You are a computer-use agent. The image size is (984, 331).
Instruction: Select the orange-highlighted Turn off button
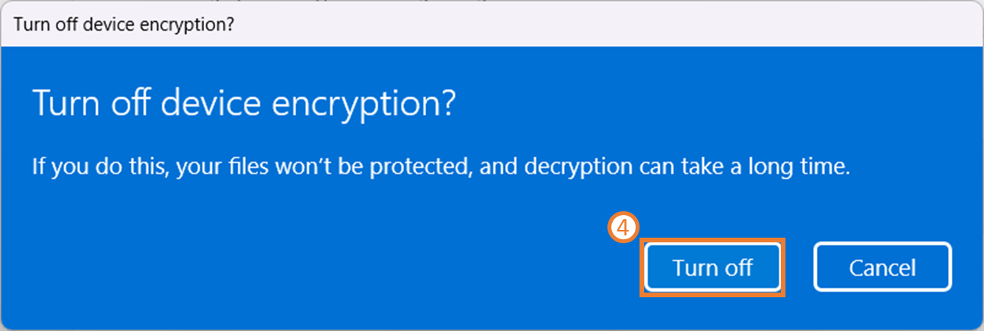[712, 267]
